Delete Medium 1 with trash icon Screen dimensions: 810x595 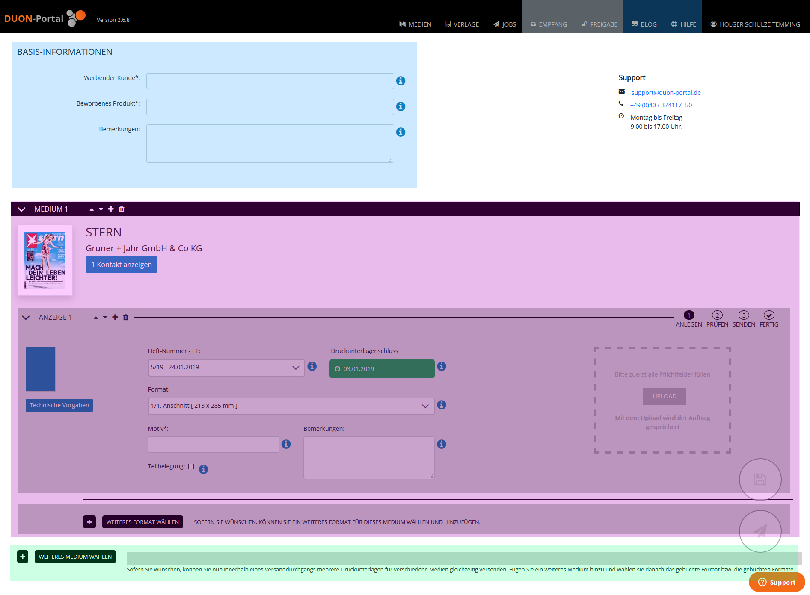122,209
